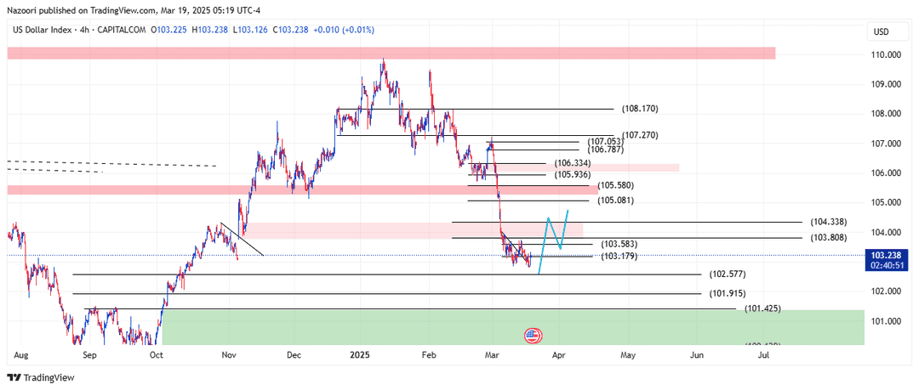Click the bar countdown 02:40:51

pyautogui.click(x=886, y=265)
